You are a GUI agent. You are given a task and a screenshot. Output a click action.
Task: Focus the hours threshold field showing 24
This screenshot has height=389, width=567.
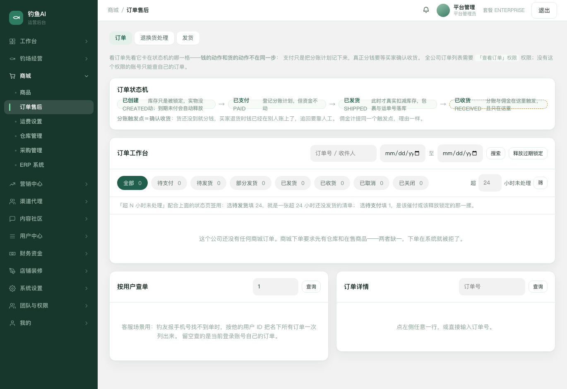(490, 183)
